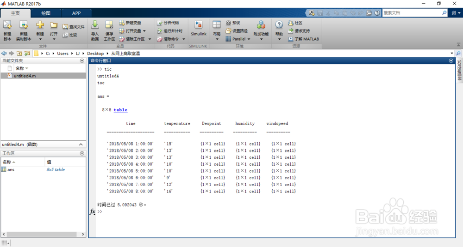This screenshot has width=463, height=247.
Task: Click Analyze Code (分析代码)
Action: 168,23
